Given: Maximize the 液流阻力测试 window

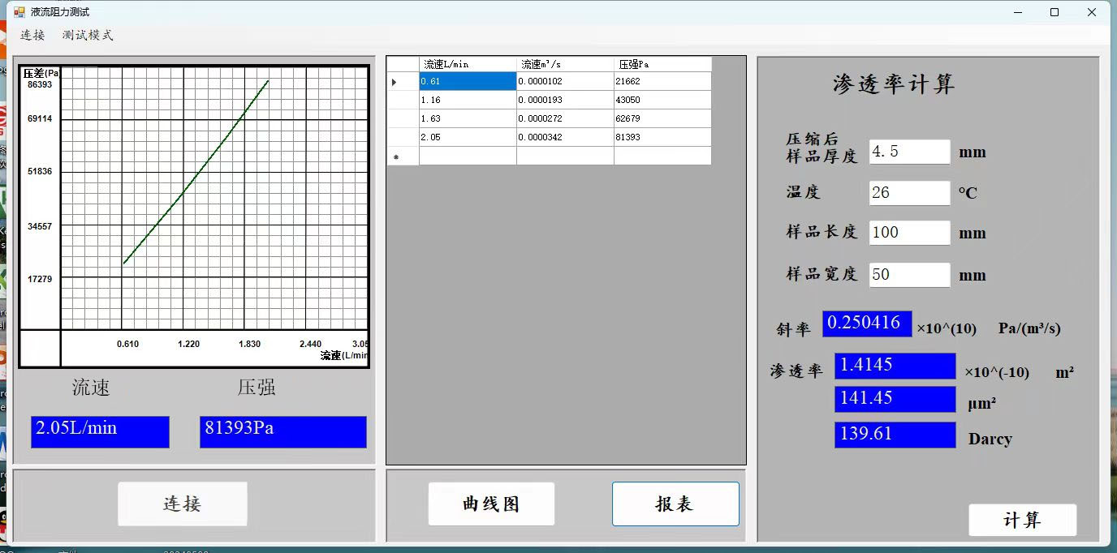Looking at the screenshot, I should pos(1054,12).
